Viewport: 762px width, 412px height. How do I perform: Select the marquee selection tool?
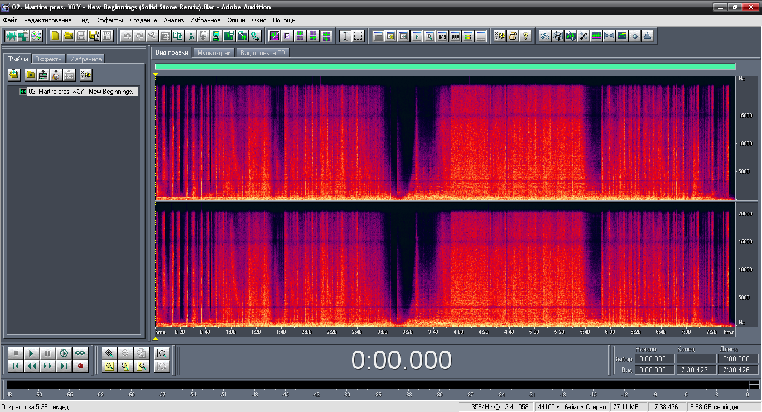[358, 36]
